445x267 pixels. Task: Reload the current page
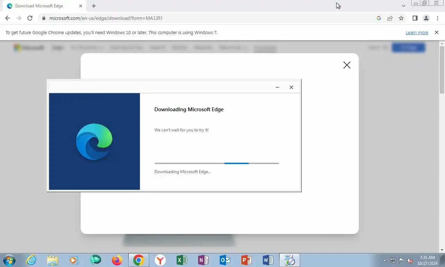30,18
